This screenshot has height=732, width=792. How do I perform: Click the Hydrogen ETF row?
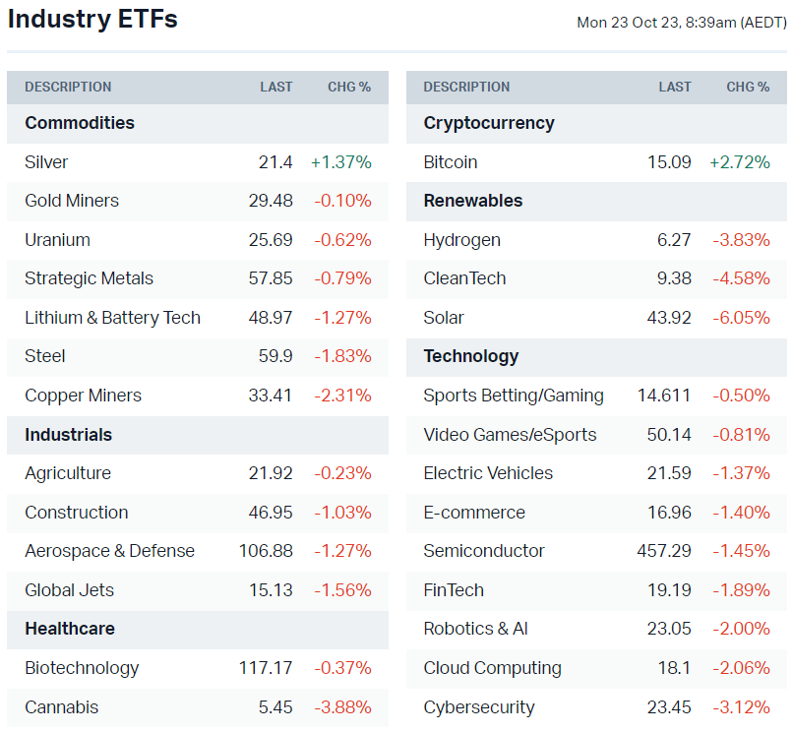461,240
